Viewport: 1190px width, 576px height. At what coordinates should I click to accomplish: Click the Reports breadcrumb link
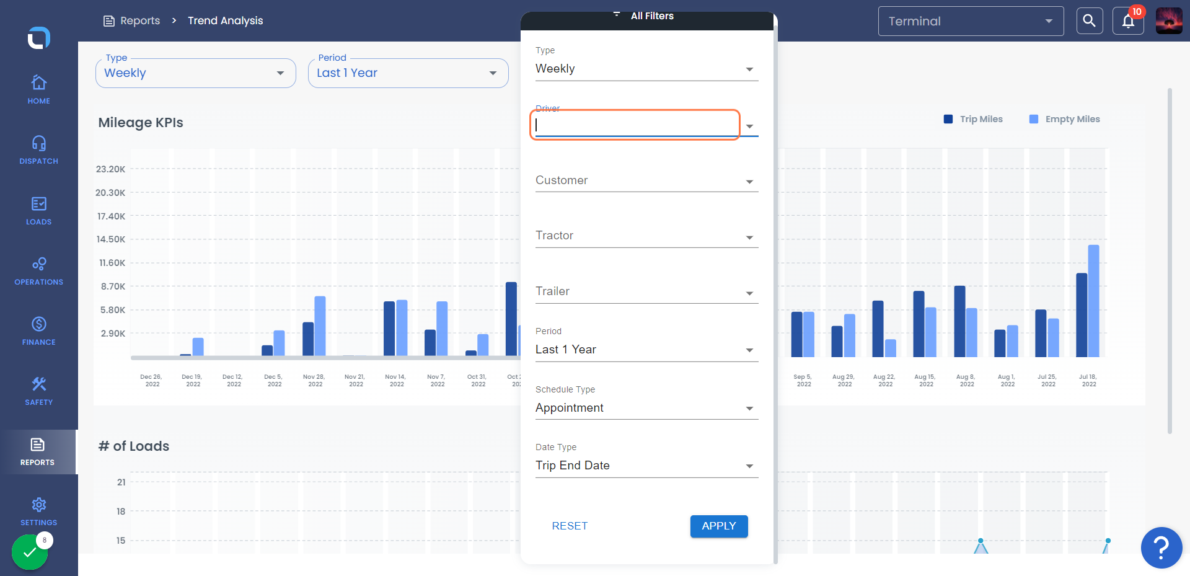click(x=140, y=21)
